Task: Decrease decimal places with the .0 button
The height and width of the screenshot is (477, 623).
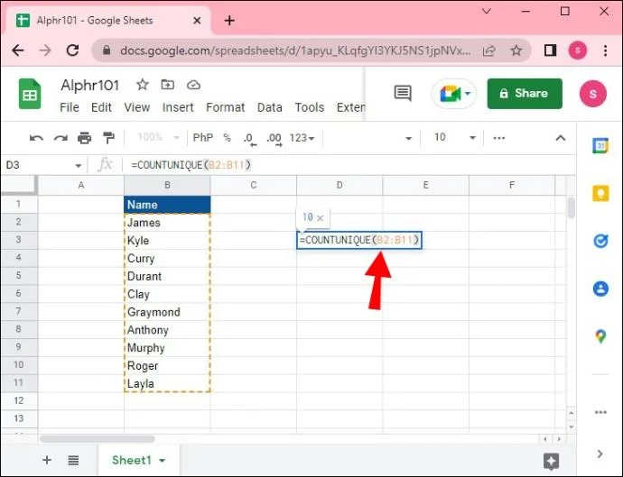Action: (x=250, y=139)
